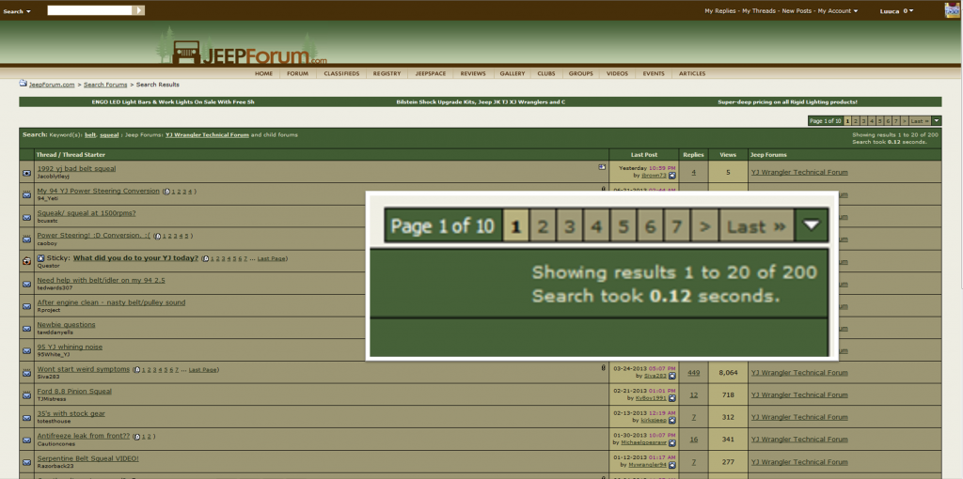Viewport: 963px width, 479px height.
Task: Expand the My Account dropdown
Action: click(x=838, y=11)
